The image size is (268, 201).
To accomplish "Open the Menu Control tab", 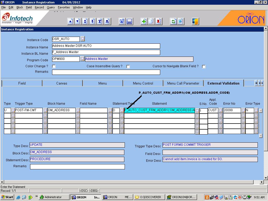I will [x=143, y=83].
